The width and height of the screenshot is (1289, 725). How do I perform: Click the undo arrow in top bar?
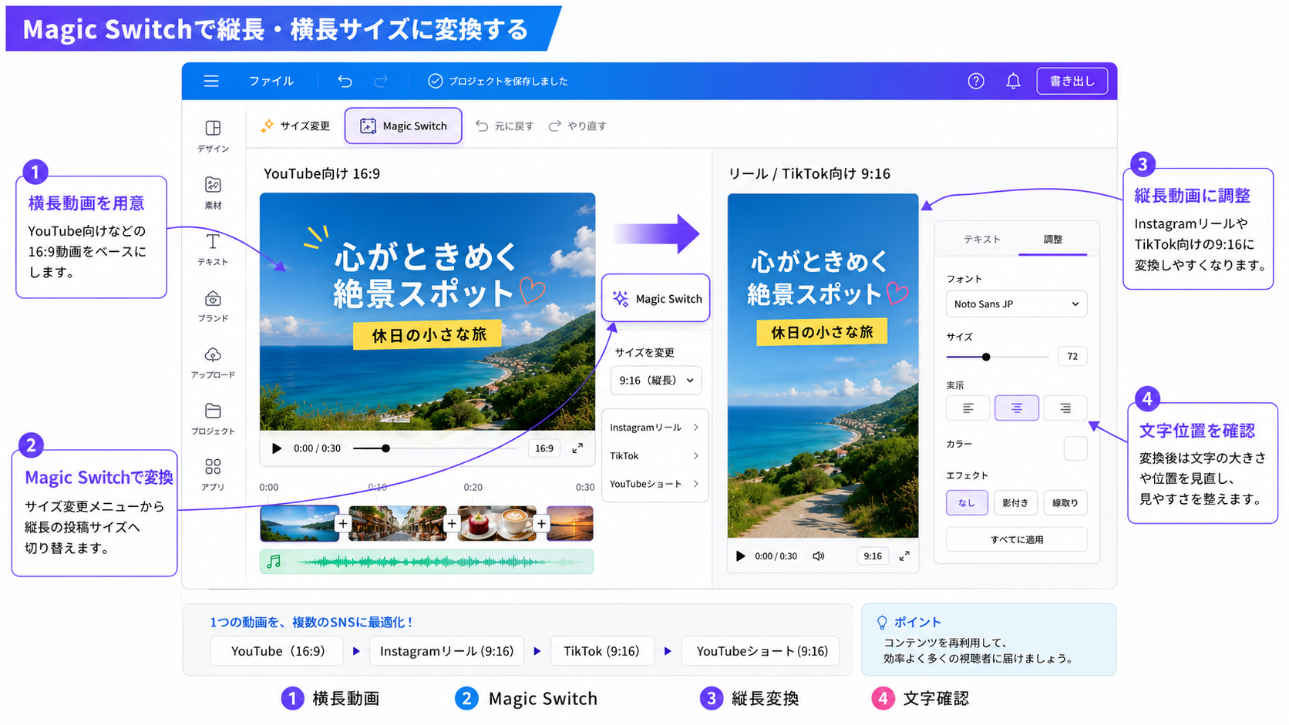coord(345,81)
